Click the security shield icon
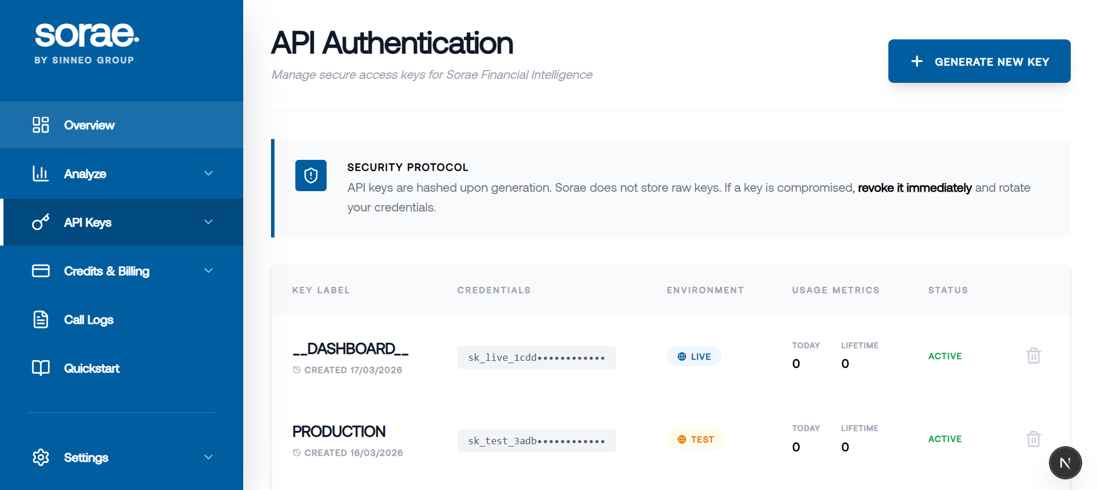Image resolution: width=1098 pixels, height=490 pixels. click(x=311, y=175)
